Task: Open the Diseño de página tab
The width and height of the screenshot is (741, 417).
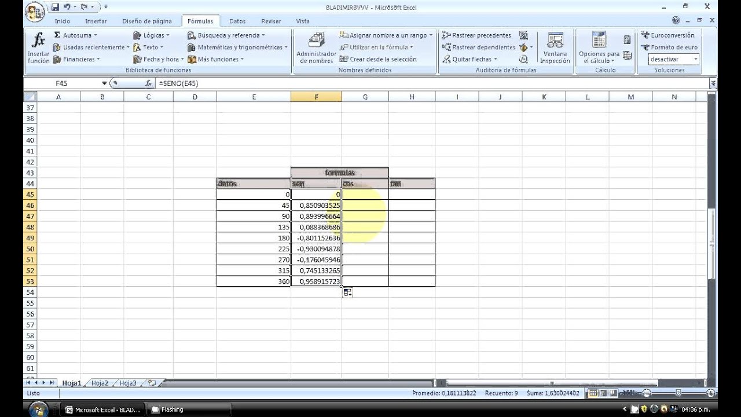Action: point(147,21)
